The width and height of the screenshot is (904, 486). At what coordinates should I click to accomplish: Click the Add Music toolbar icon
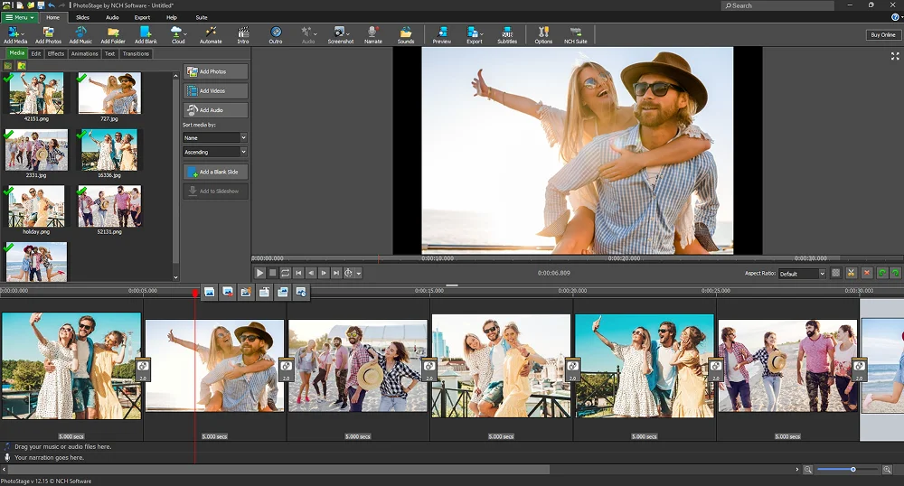(80, 34)
